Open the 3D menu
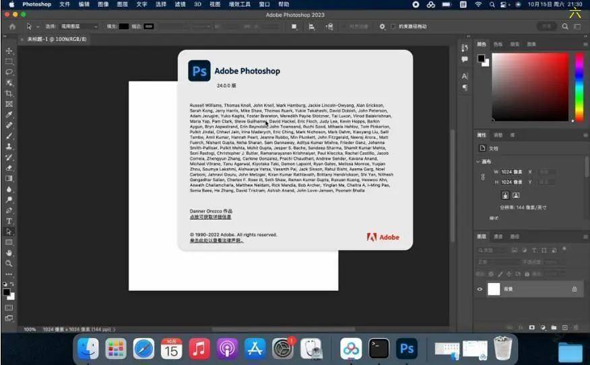This screenshot has height=365, width=590. click(197, 4)
